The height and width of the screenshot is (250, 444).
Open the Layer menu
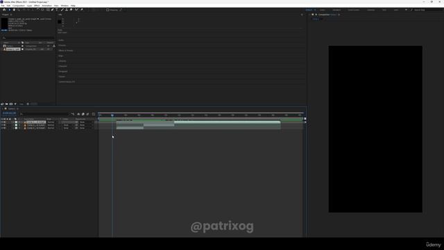point(29,6)
